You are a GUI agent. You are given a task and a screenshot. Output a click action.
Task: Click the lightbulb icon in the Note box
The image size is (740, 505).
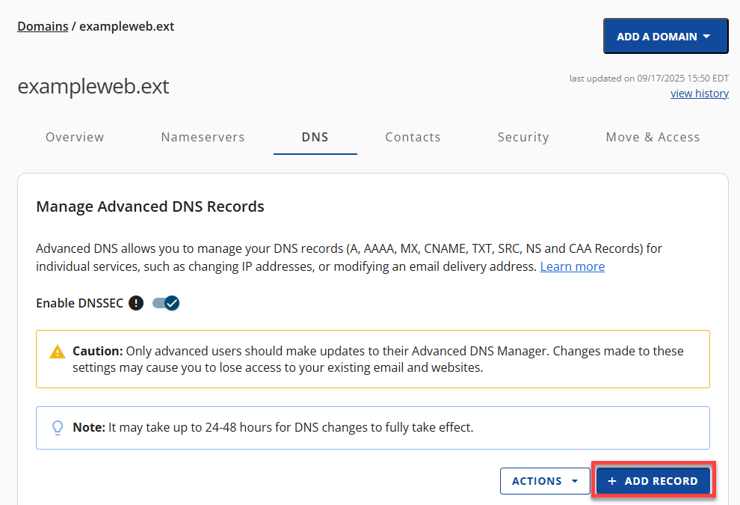58,427
